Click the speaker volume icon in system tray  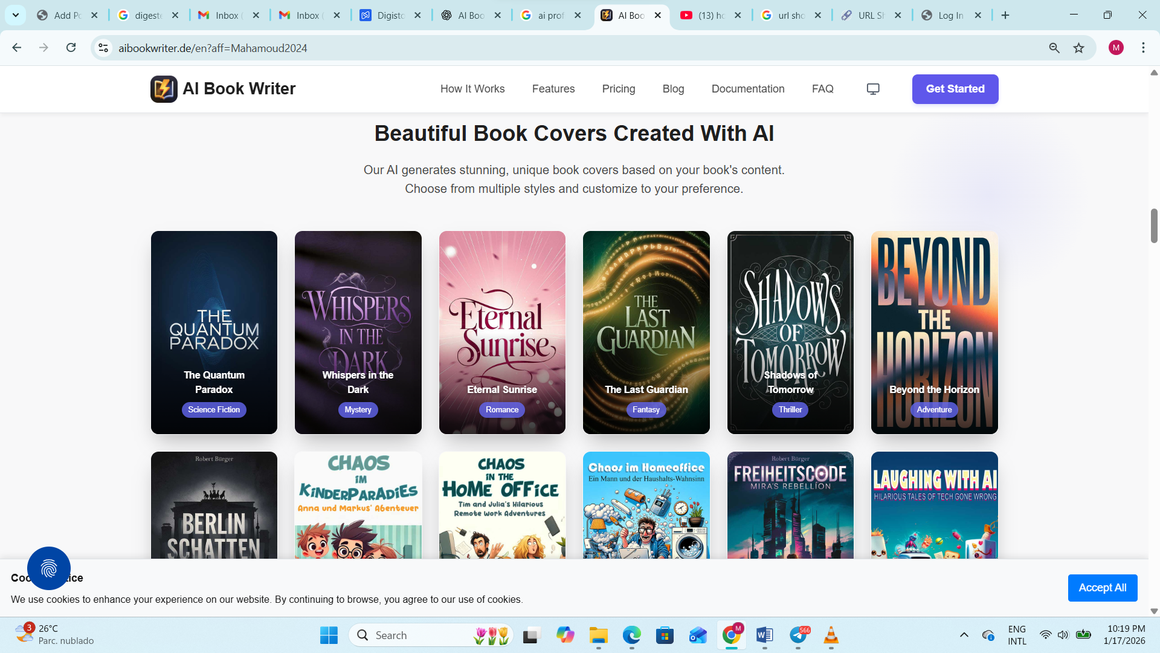click(x=1063, y=635)
